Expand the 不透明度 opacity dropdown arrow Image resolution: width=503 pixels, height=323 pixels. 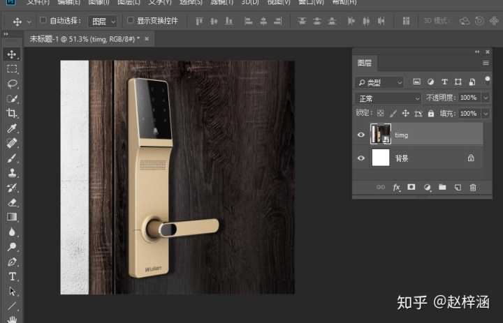(486, 98)
